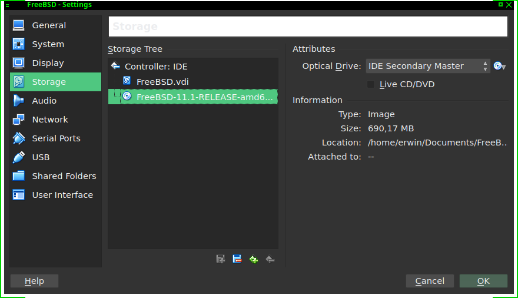Click the Storage disk icon in sidebar
Viewport: 518px width, 298px height.
point(18,82)
